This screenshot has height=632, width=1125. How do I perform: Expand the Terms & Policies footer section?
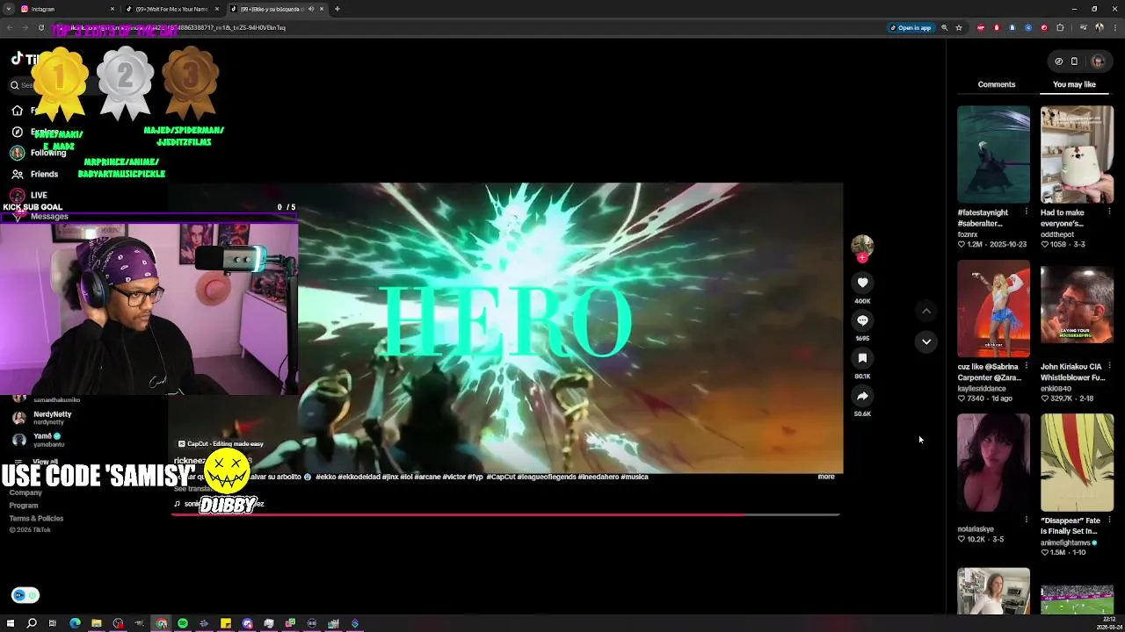(x=36, y=518)
